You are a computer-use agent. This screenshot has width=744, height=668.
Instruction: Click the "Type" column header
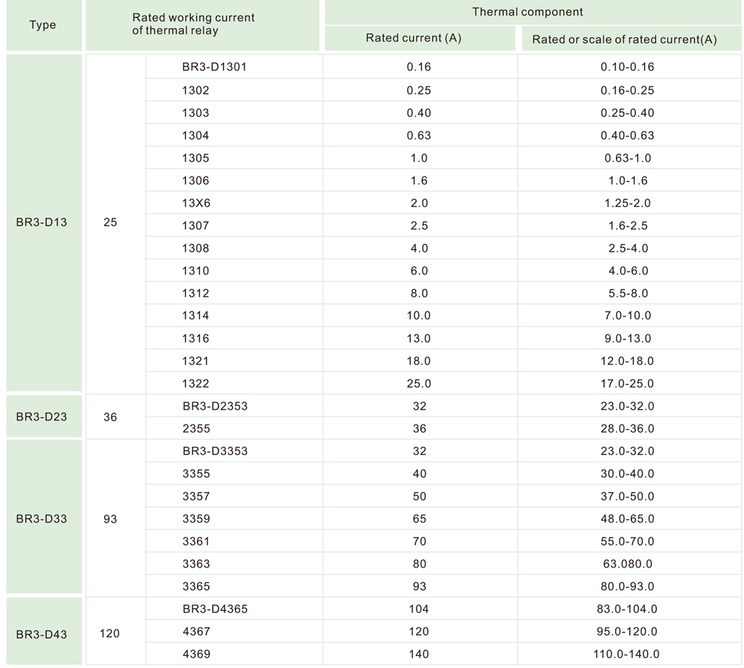coord(44,25)
